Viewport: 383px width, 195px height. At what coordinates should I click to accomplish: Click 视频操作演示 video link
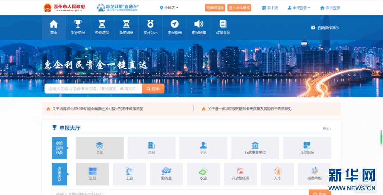325,28
